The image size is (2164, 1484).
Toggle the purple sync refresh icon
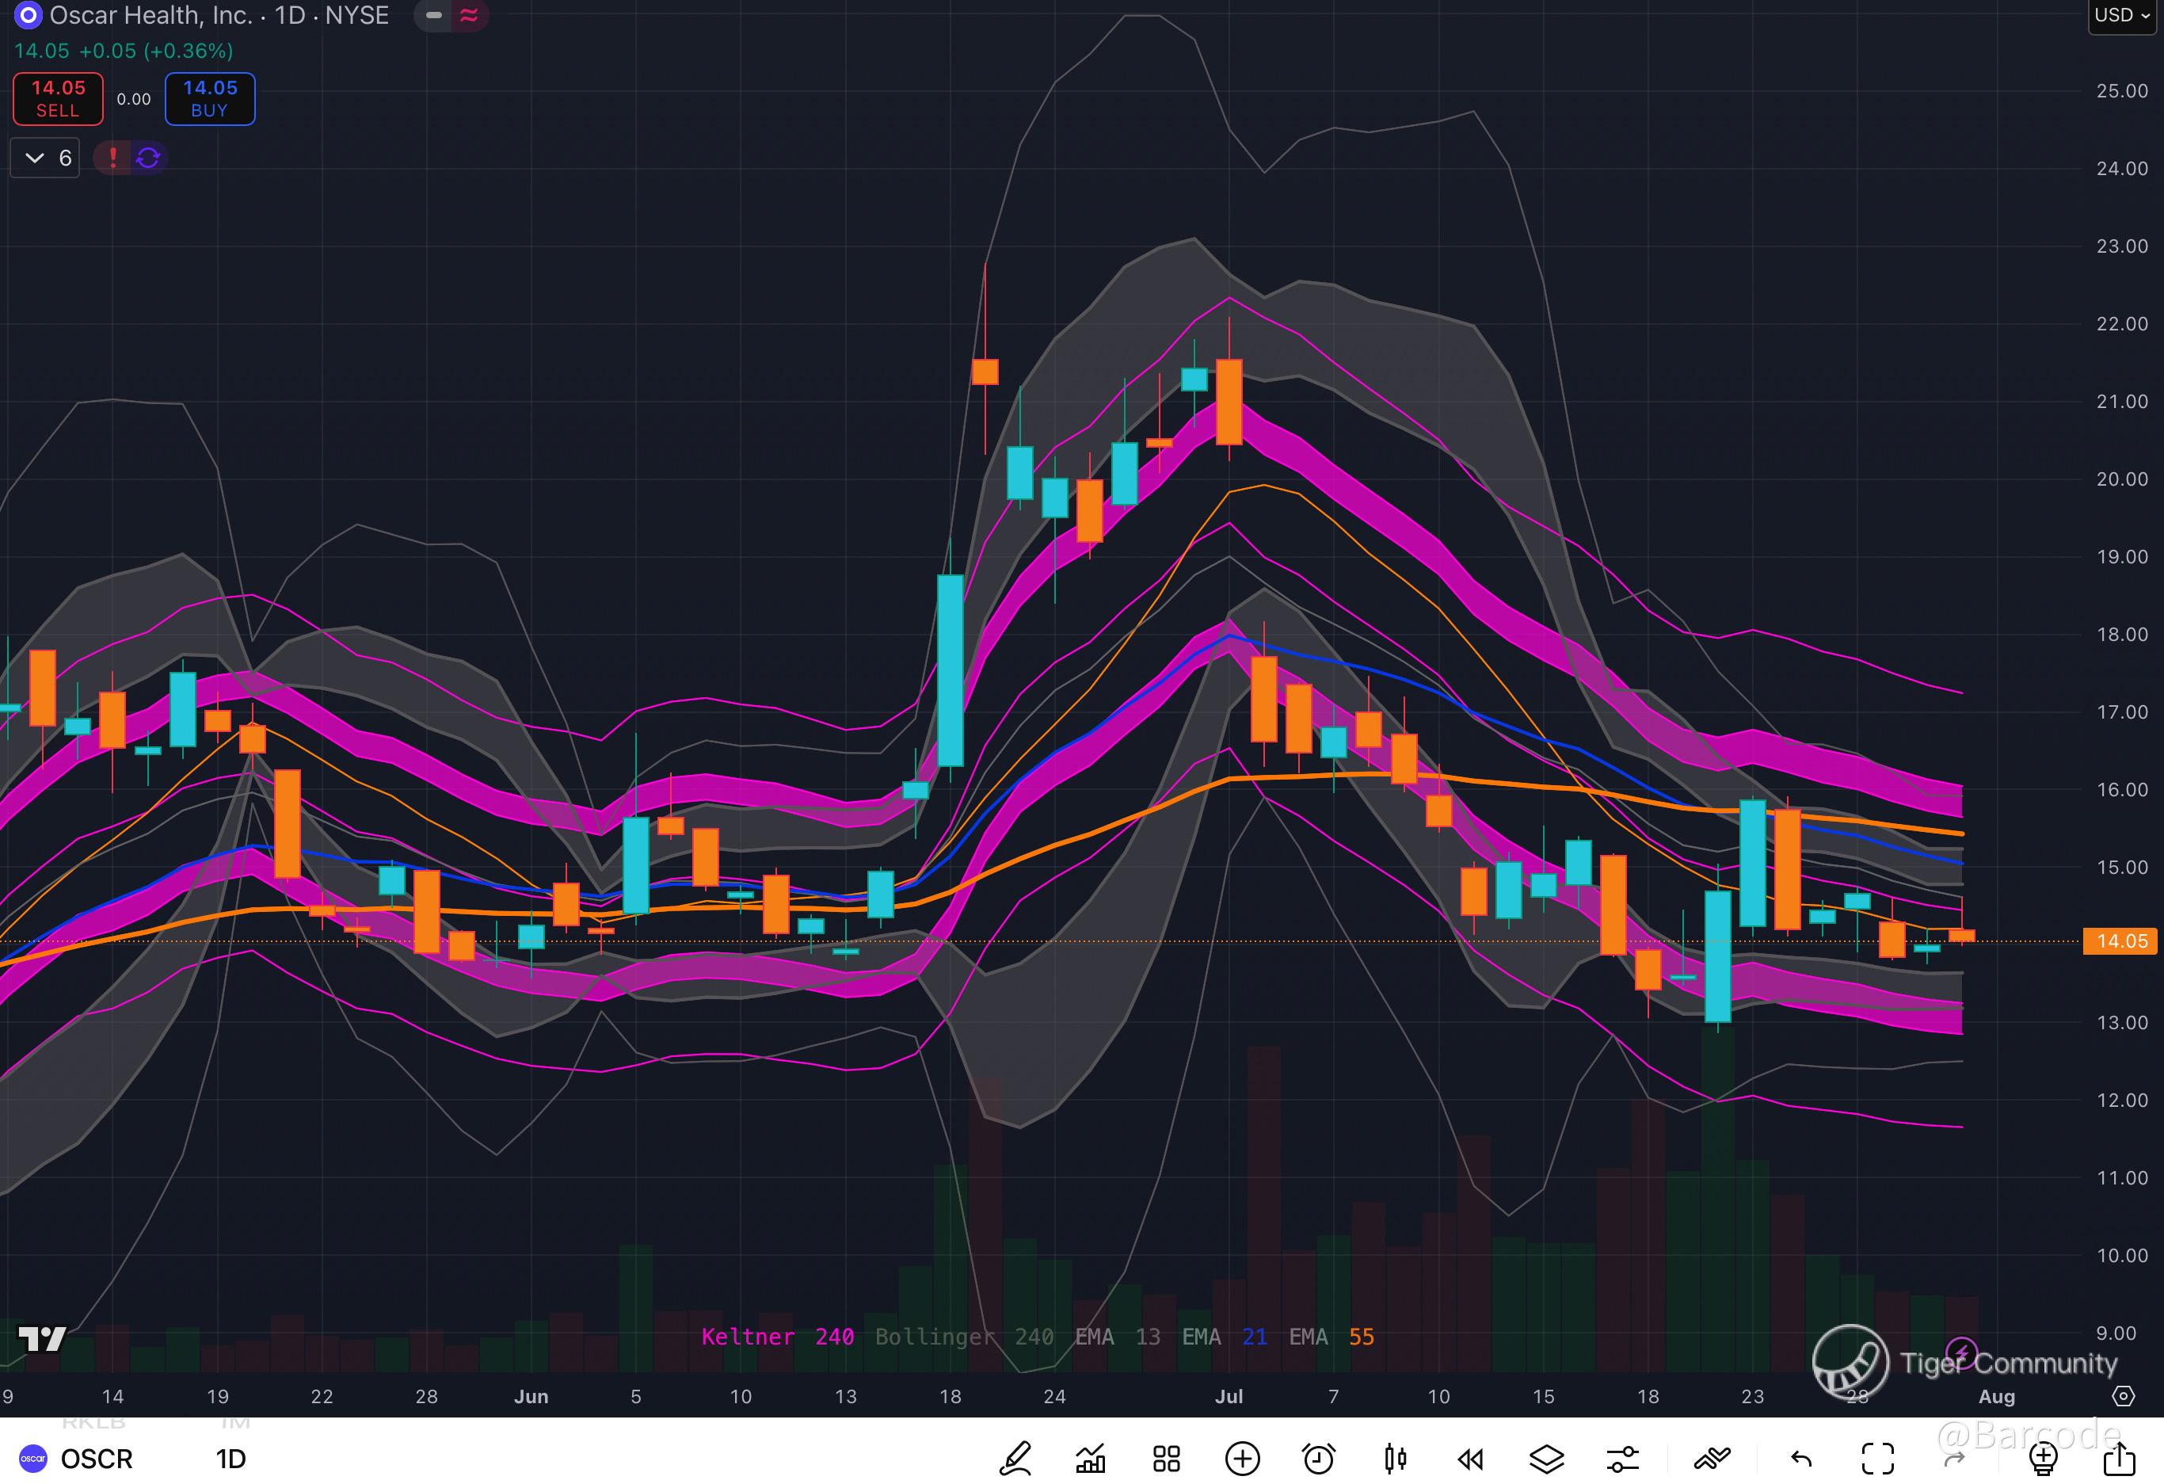point(148,158)
